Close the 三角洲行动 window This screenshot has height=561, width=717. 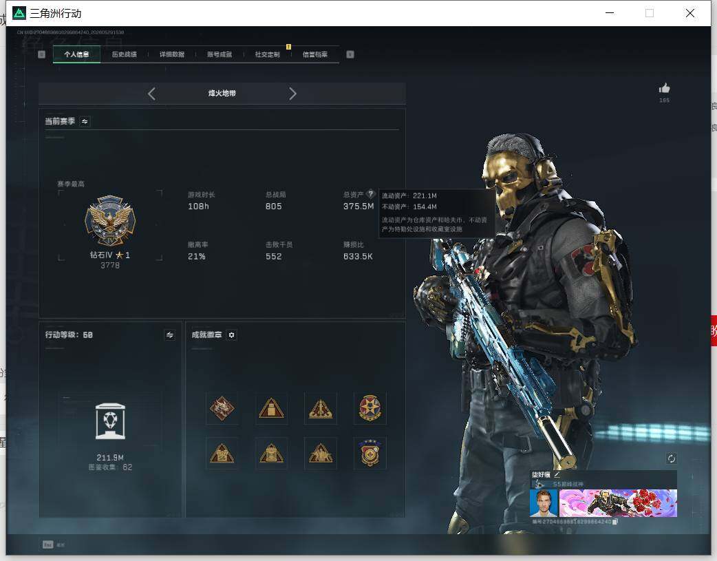[x=690, y=13]
